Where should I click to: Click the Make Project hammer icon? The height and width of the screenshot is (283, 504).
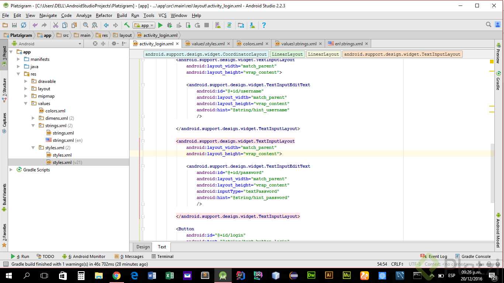tap(127, 25)
